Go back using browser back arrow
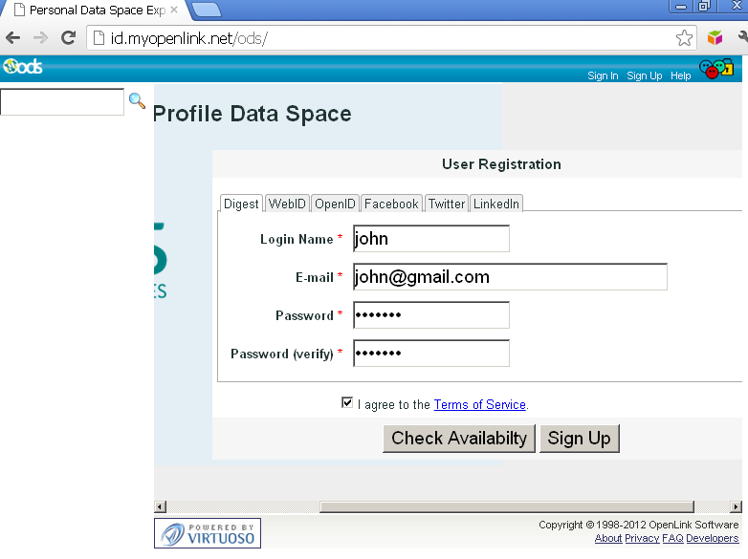Viewport: 748px width, 559px height. [x=13, y=38]
